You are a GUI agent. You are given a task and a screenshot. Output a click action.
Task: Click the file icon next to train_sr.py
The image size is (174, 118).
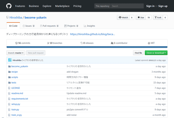pos(9,115)
